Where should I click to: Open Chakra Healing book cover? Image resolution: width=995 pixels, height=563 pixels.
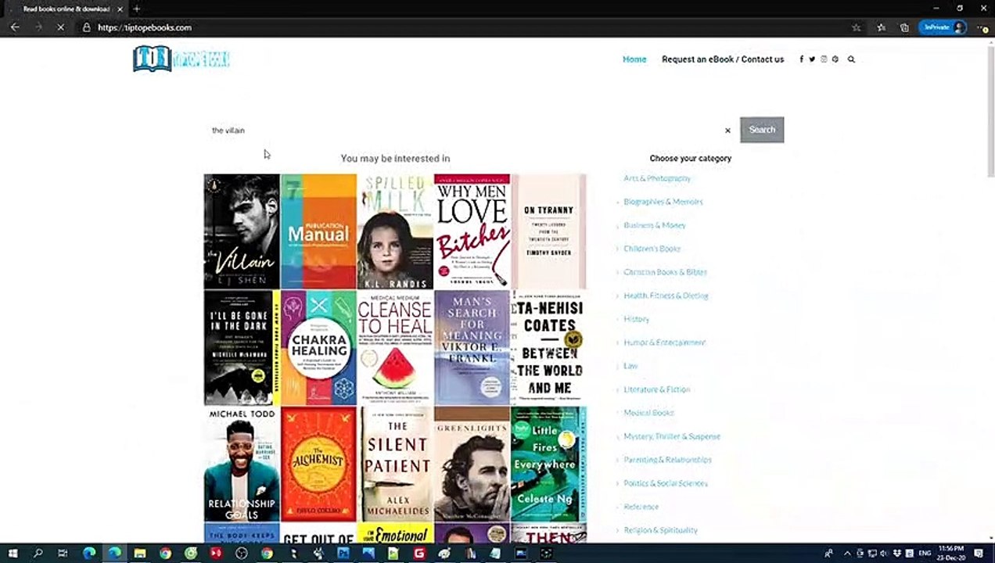tap(318, 348)
